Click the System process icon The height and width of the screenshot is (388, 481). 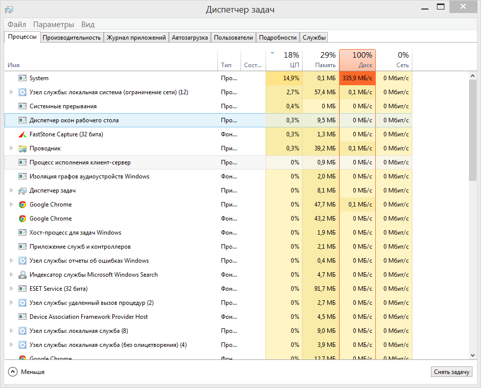pyautogui.click(x=22, y=78)
